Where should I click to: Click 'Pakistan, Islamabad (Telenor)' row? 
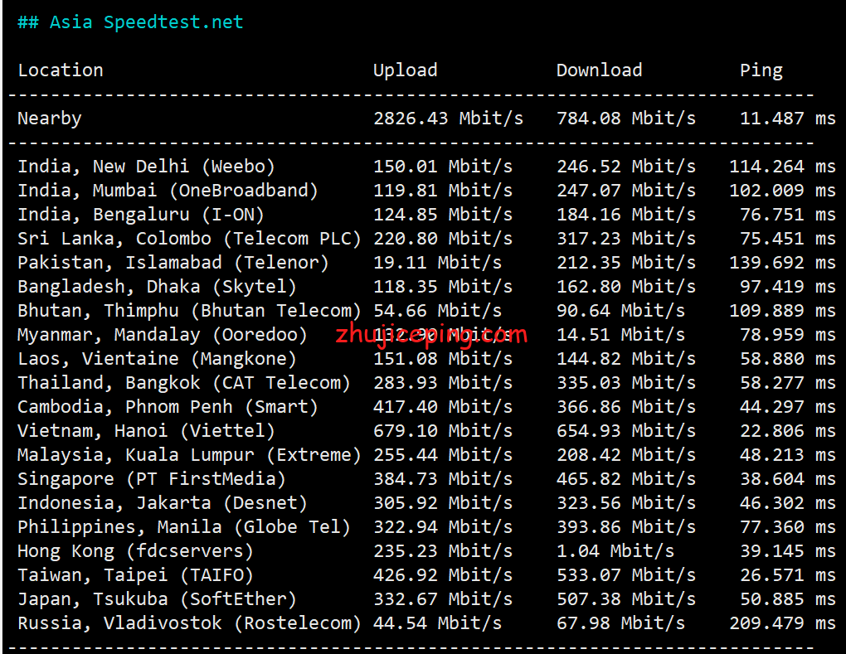click(427, 263)
